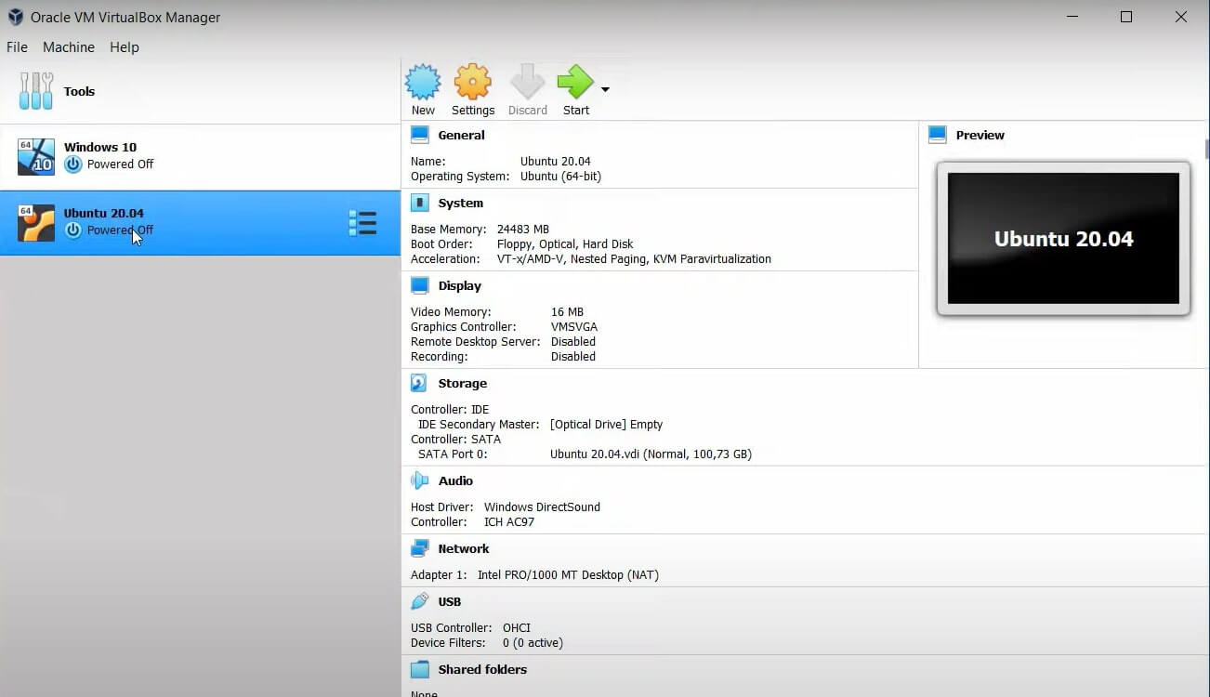This screenshot has width=1210, height=697.
Task: Click the Windows 10 VM icon
Action: click(x=36, y=156)
